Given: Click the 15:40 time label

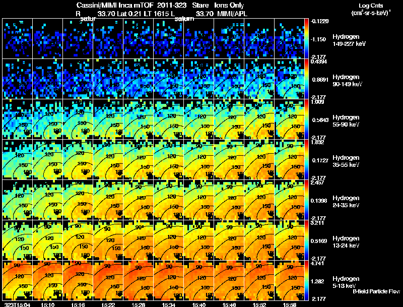Looking at the screenshot, I should 199,304.
